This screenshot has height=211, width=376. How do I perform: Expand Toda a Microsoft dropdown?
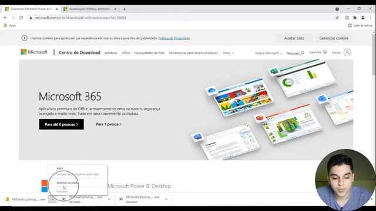click(268, 53)
